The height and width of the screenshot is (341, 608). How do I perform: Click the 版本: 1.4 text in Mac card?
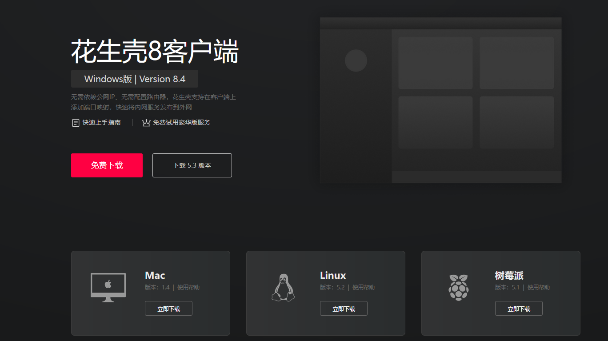coord(157,287)
